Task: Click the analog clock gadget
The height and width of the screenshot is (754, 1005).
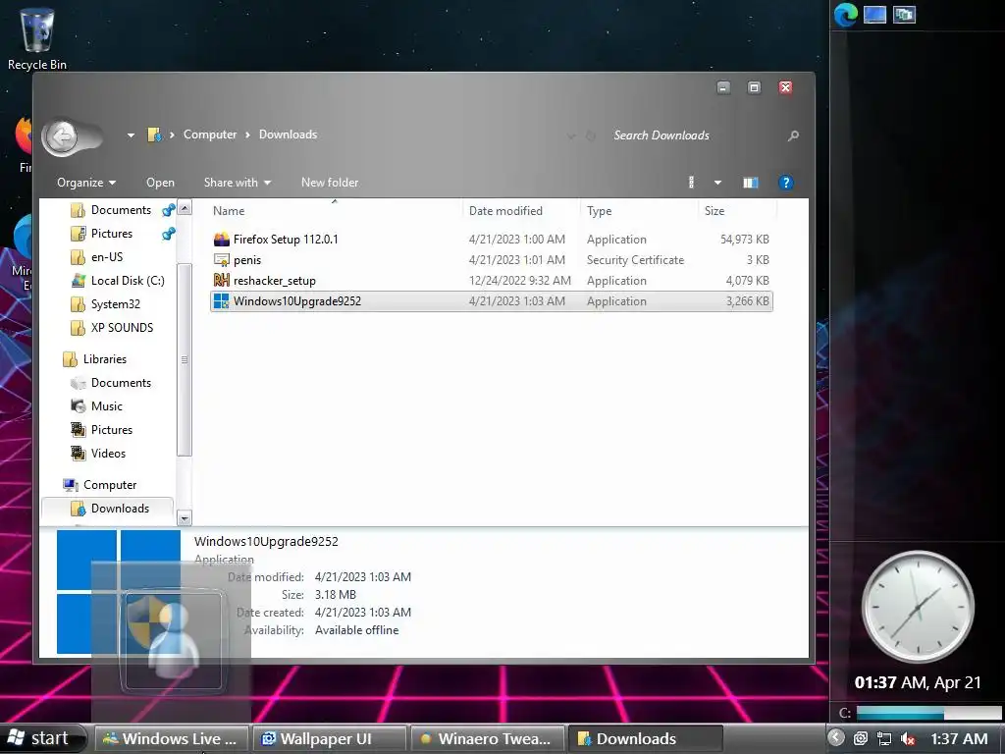Action: [918, 607]
